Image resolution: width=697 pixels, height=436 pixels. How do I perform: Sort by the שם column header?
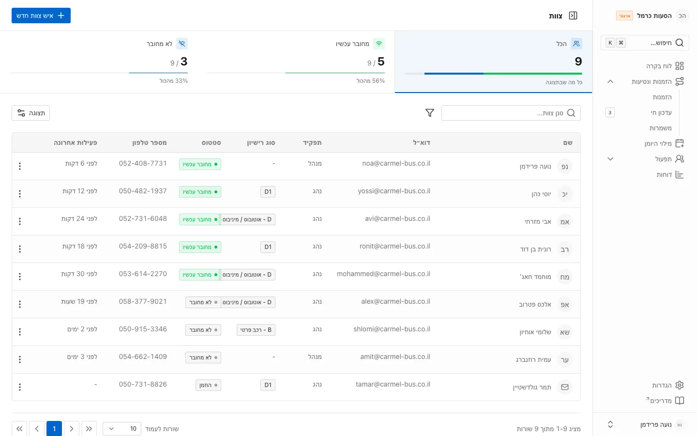click(568, 143)
